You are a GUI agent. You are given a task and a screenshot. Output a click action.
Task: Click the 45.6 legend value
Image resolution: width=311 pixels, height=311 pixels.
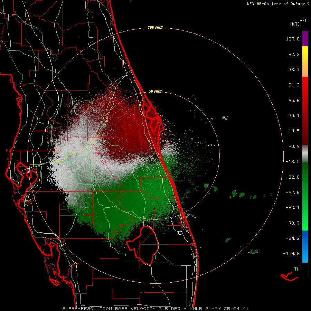(294, 100)
